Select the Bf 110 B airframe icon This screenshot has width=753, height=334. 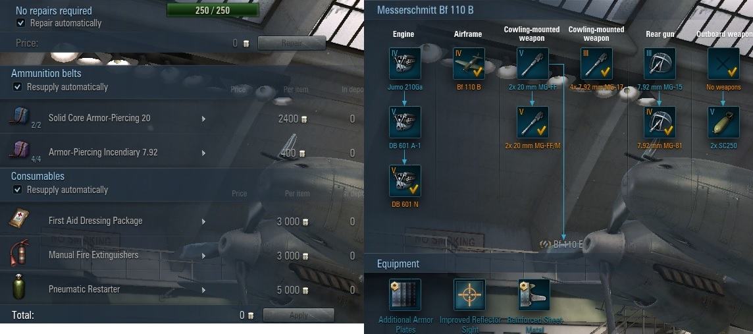click(469, 63)
